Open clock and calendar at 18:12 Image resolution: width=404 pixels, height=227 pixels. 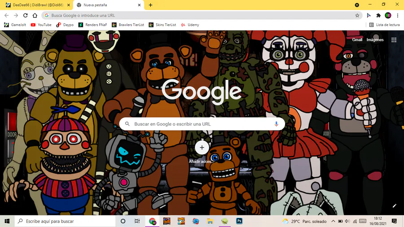pyautogui.click(x=378, y=221)
